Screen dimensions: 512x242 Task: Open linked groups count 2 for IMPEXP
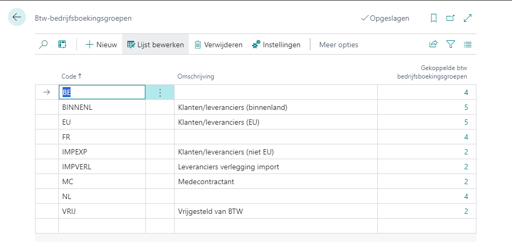tap(466, 152)
